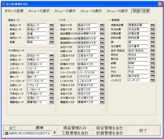Viewport: 164px width, 139px height.
Task: Click the key icon beside 不具合マスタ
Action: (102, 85)
